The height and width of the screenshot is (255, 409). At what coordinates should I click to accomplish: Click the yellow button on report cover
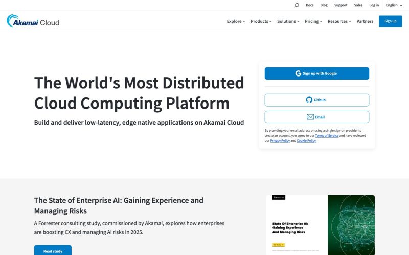point(278,245)
